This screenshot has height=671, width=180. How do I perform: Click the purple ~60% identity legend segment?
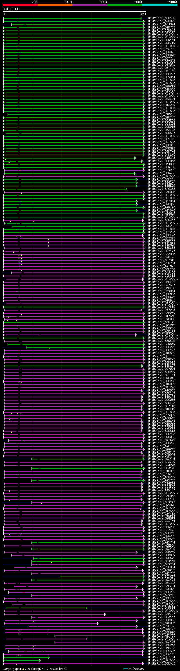point(90,5)
